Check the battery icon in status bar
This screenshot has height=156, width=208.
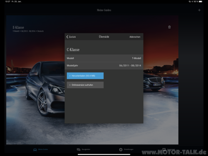pos(201,2)
